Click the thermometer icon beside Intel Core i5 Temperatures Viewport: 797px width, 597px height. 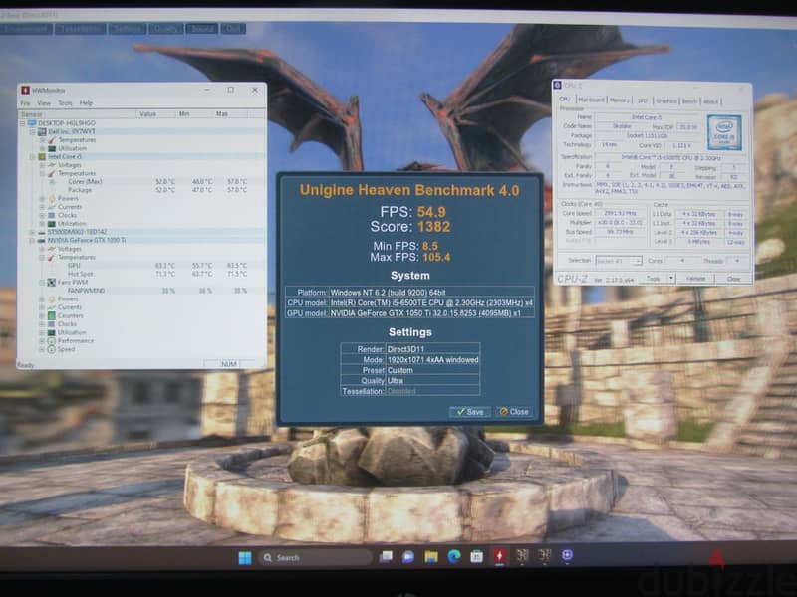[x=52, y=173]
